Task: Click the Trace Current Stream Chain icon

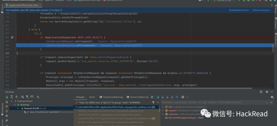Action: click(187, 97)
